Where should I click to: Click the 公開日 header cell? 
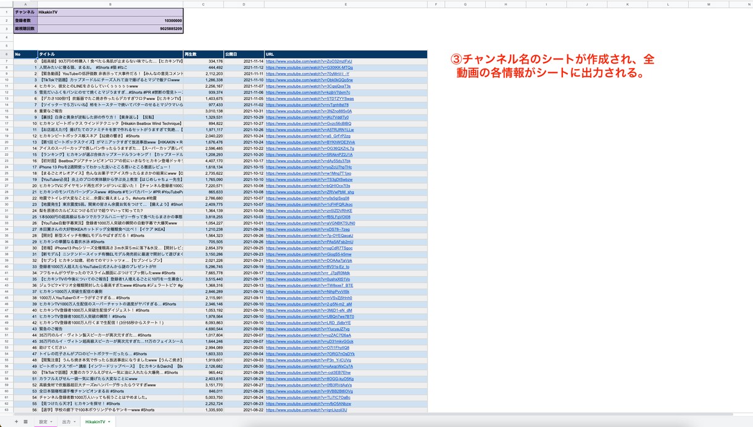(x=244, y=54)
